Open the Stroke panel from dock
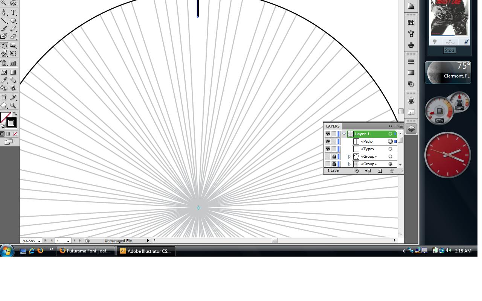This screenshot has height=301, width=482. pos(411,62)
